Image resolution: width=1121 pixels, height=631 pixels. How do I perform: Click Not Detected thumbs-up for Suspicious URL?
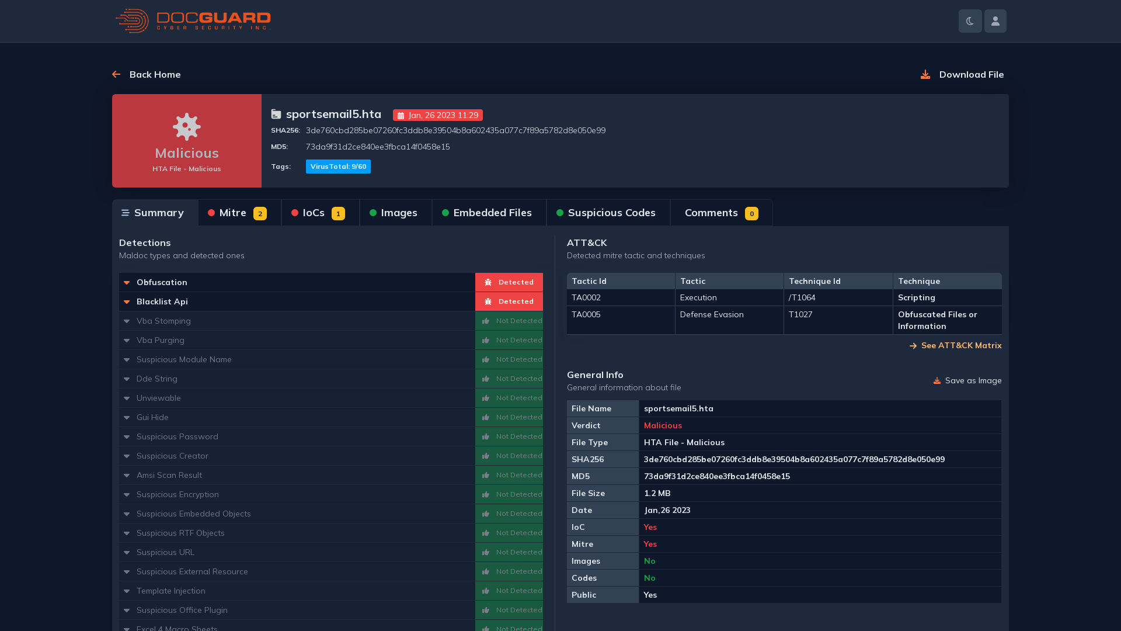point(486,552)
